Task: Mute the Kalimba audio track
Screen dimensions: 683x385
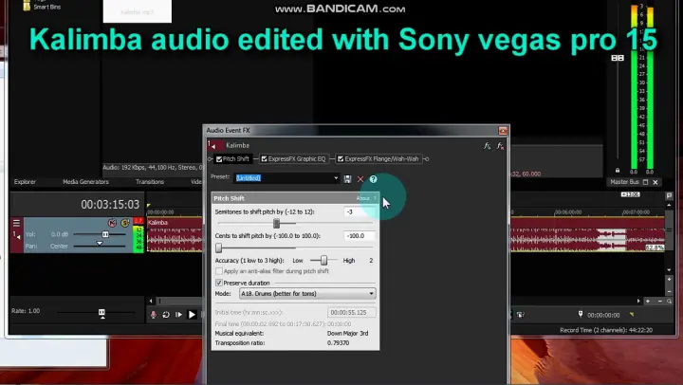Action: pos(112,223)
